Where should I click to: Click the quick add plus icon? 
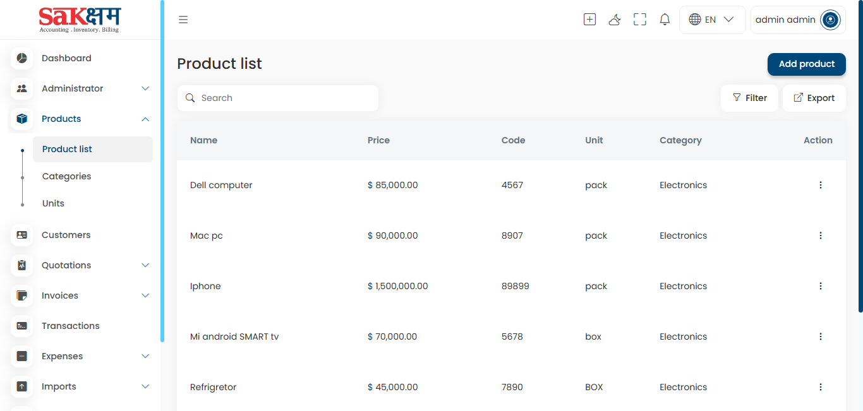click(589, 20)
